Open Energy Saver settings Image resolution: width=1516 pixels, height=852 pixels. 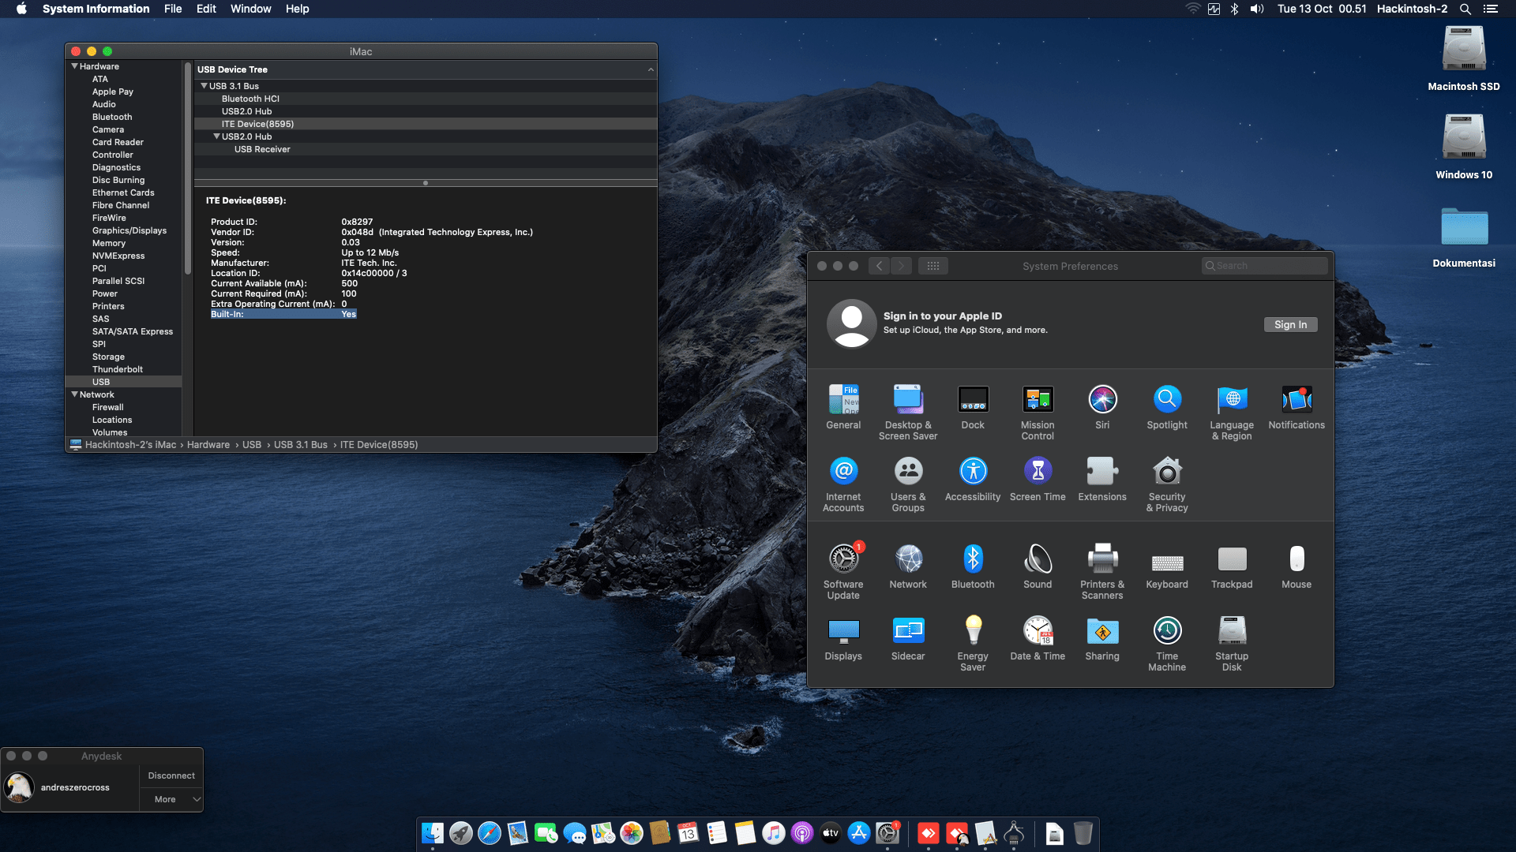coord(973,644)
